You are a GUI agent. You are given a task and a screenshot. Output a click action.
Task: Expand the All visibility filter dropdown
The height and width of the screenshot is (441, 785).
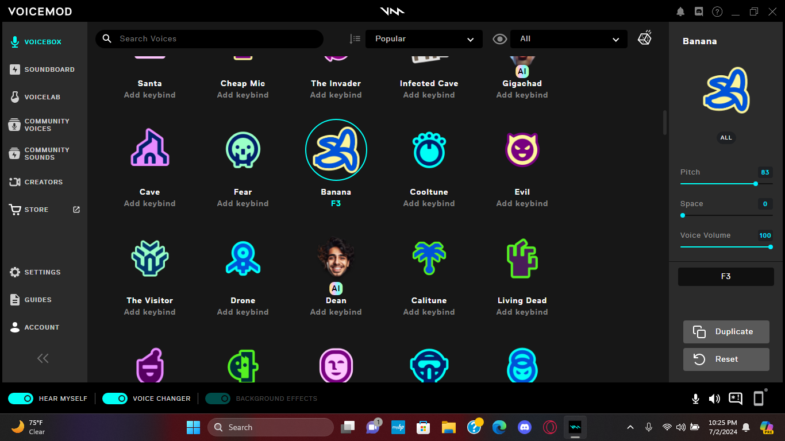coord(569,39)
